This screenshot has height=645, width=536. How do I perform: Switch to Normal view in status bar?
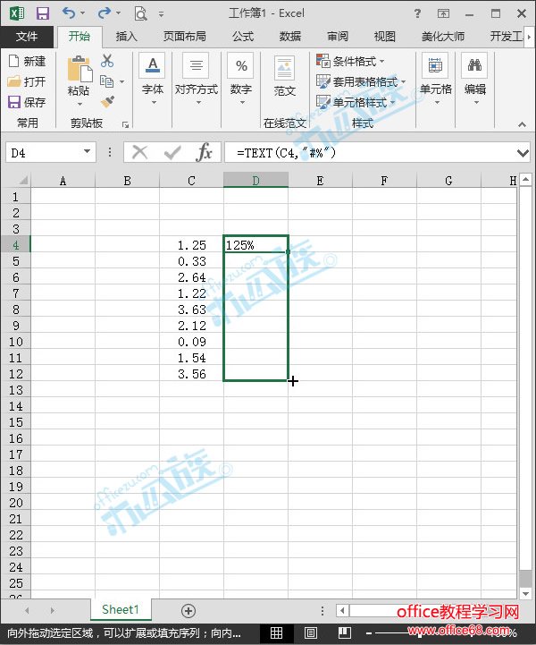[x=276, y=632]
